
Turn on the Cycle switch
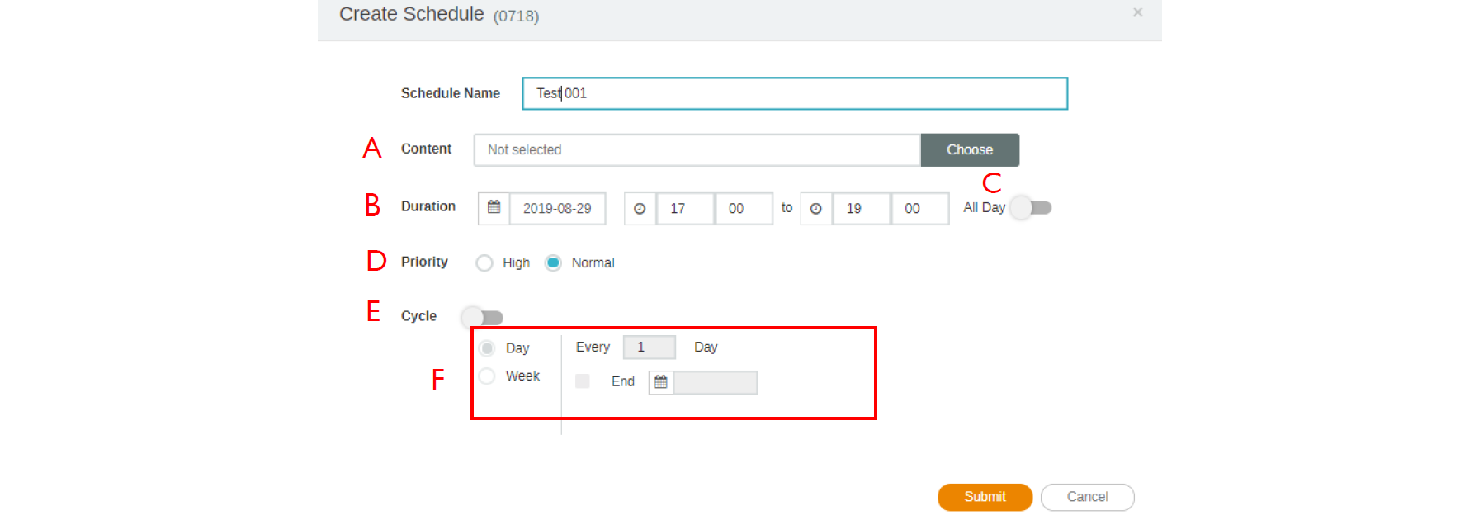click(x=483, y=317)
